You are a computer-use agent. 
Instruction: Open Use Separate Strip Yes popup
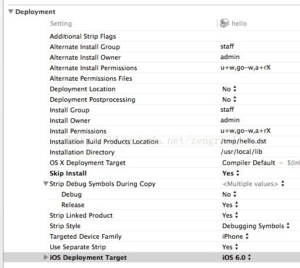pos(230,247)
